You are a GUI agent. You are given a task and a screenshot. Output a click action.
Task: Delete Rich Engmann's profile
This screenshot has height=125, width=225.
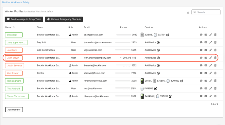point(215,81)
